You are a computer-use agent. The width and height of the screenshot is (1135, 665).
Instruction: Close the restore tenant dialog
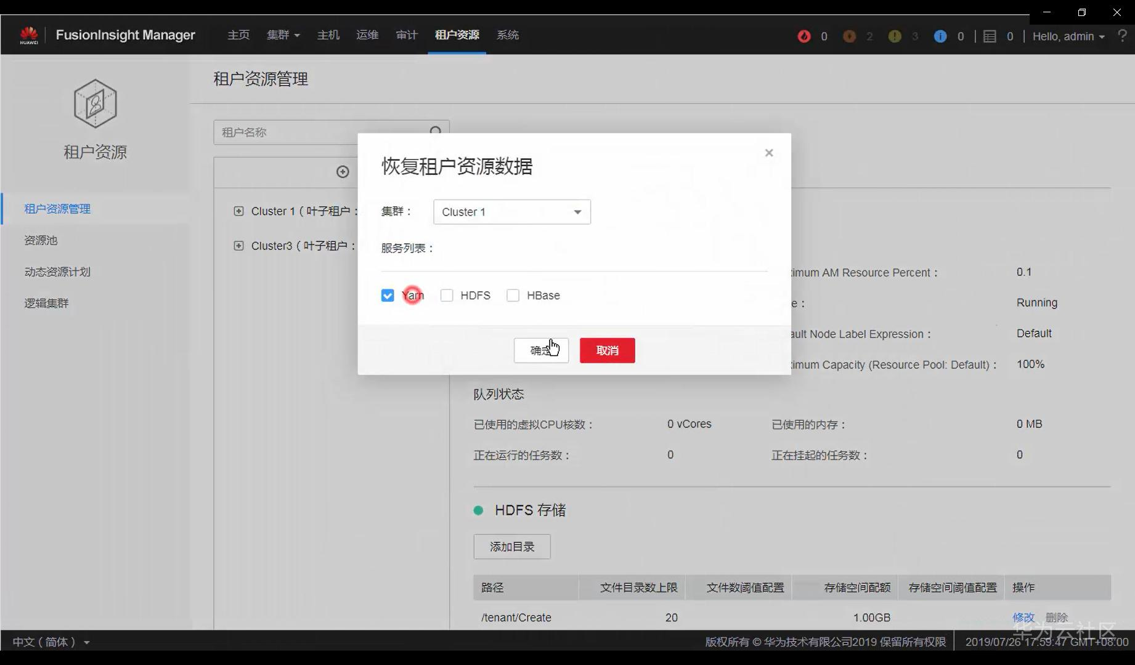769,153
